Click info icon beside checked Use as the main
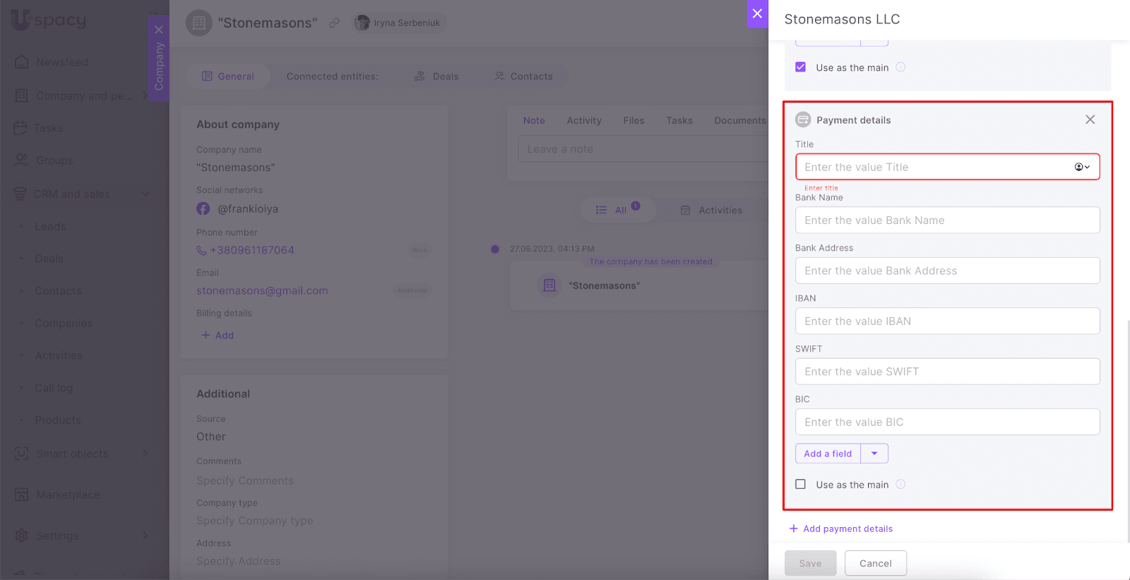 pos(900,67)
